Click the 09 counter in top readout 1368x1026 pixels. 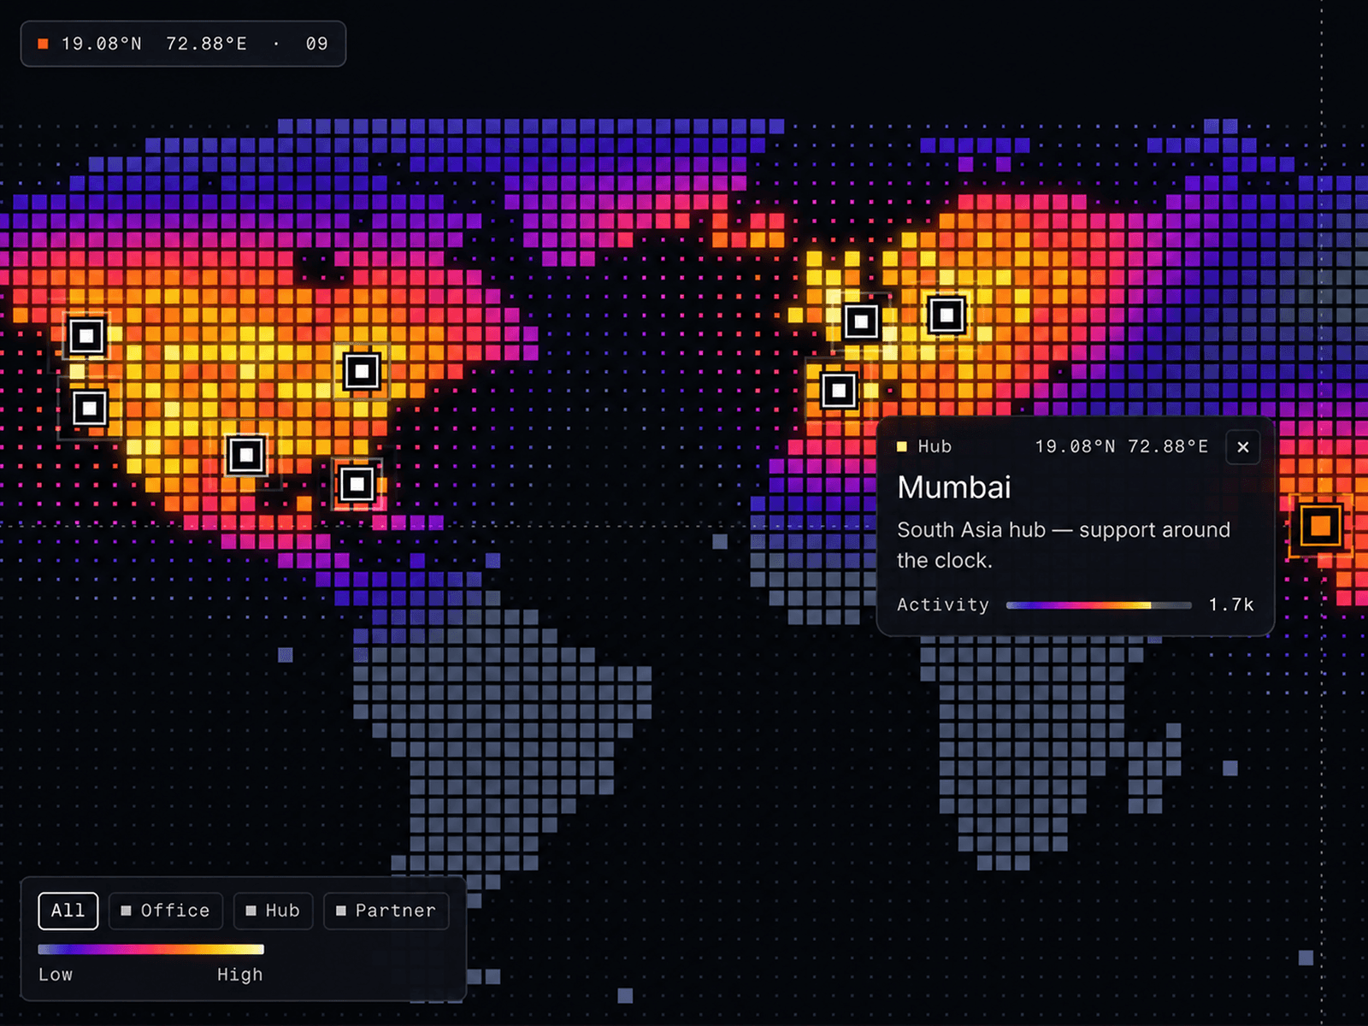(x=316, y=44)
